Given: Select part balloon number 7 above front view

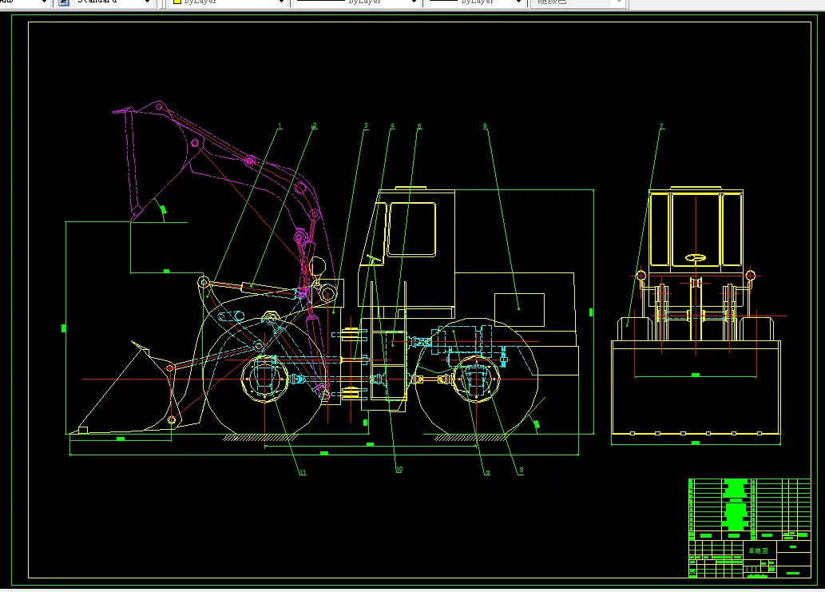Looking at the screenshot, I should point(662,127).
